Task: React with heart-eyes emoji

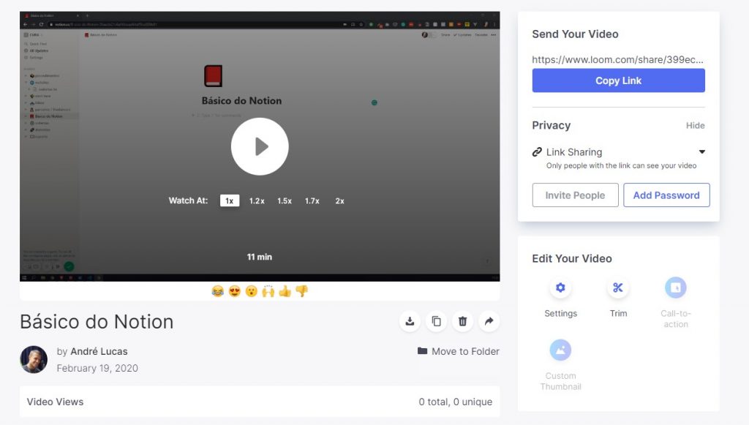Action: 235,291
